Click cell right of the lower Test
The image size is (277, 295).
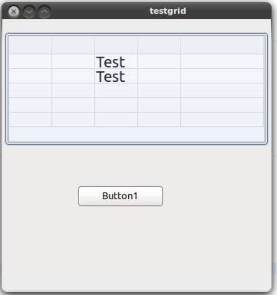coord(159,76)
